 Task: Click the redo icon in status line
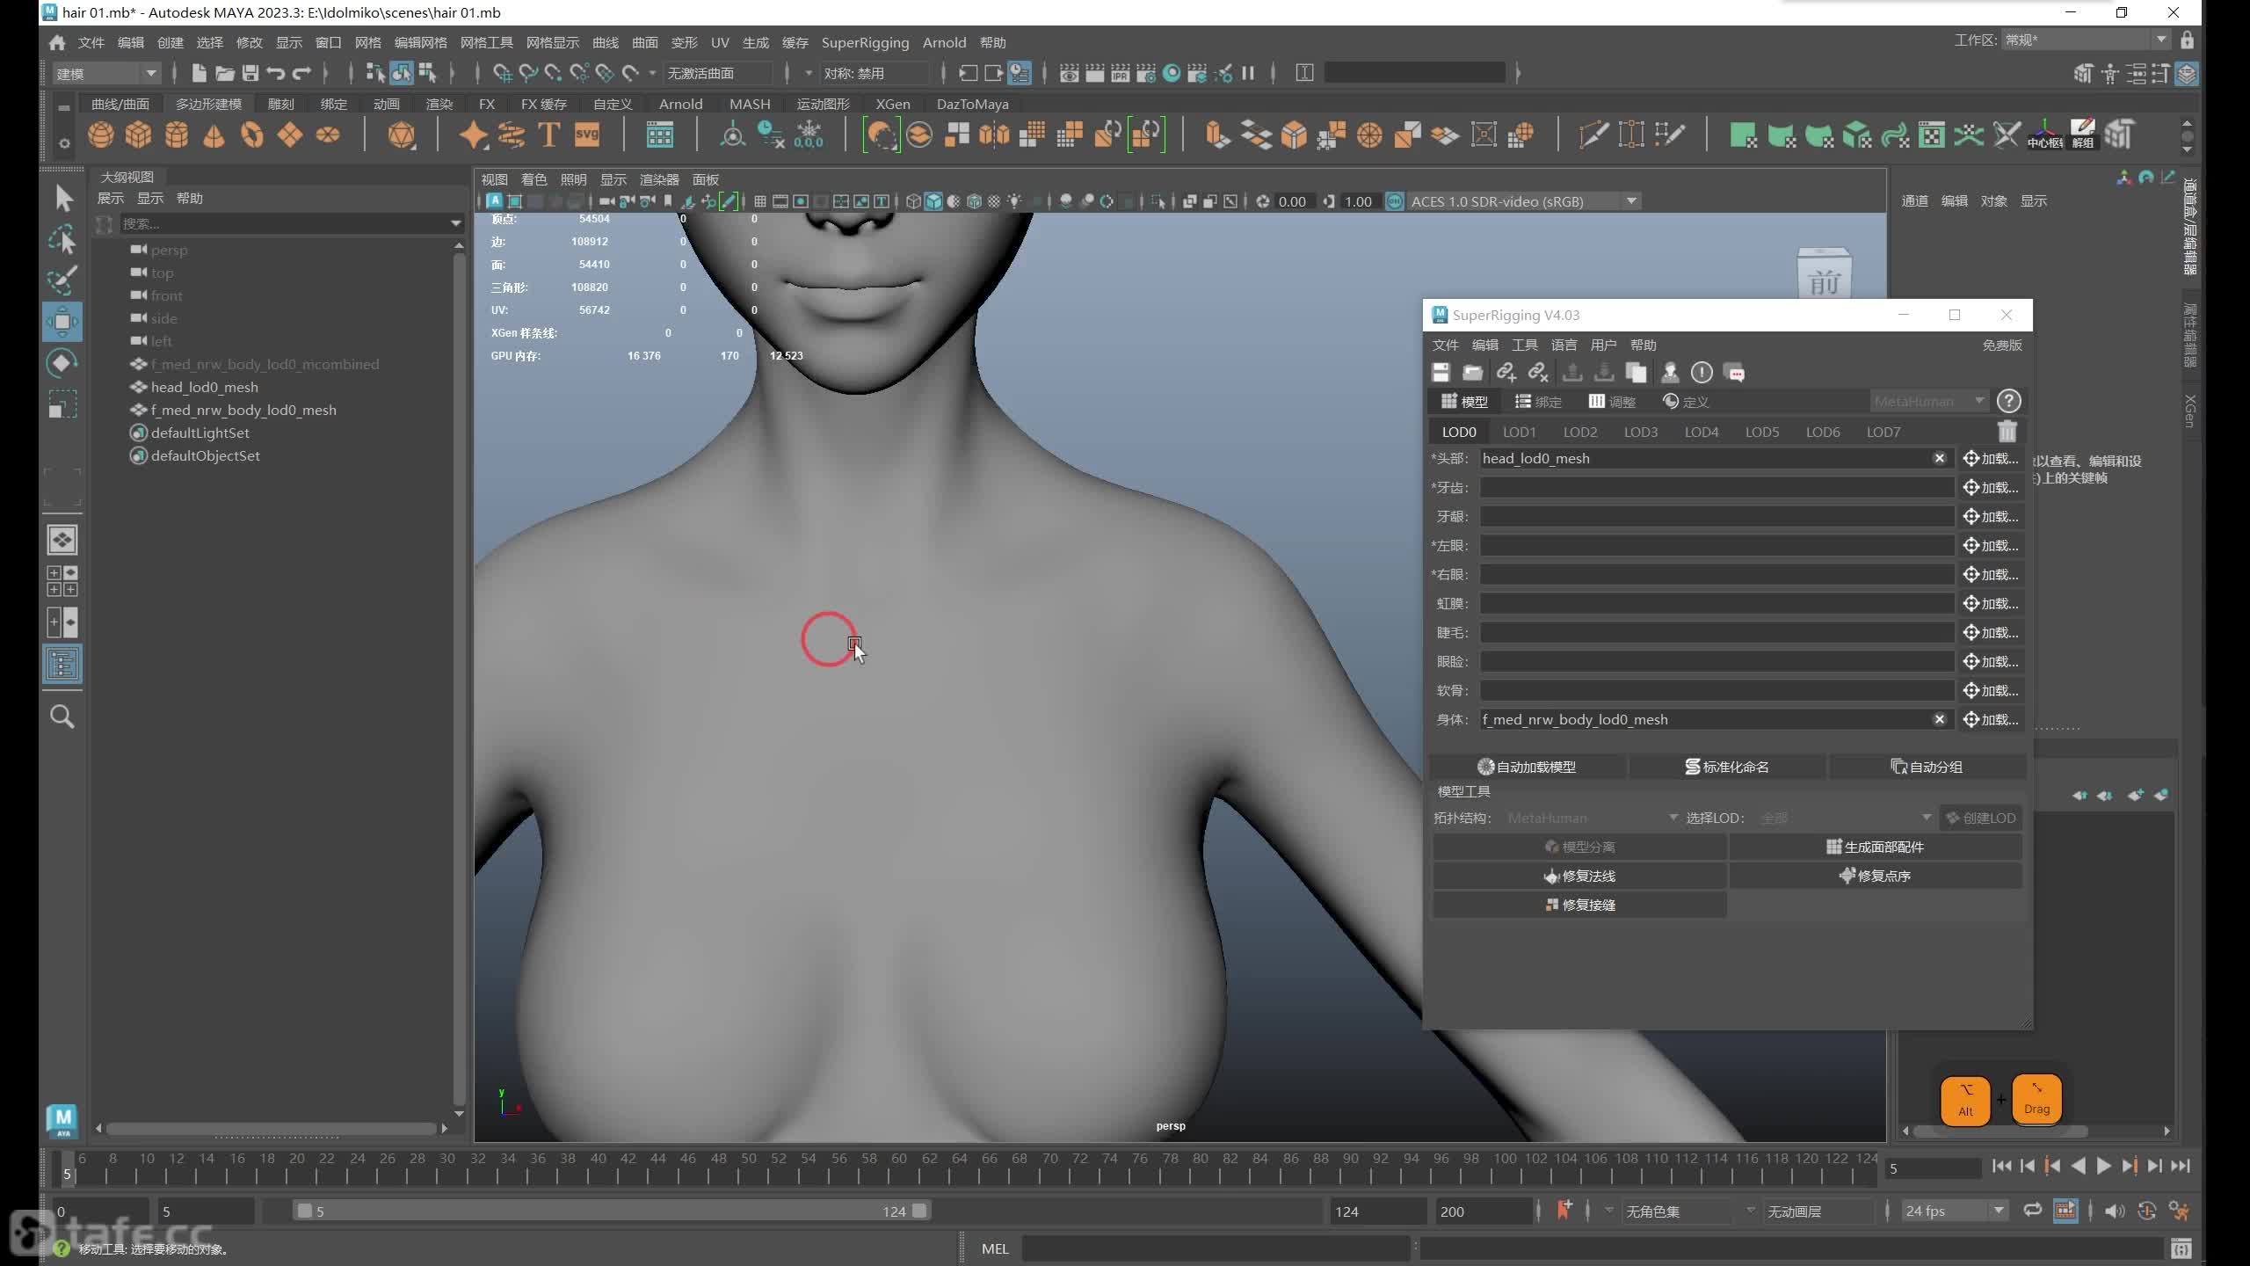(x=301, y=74)
